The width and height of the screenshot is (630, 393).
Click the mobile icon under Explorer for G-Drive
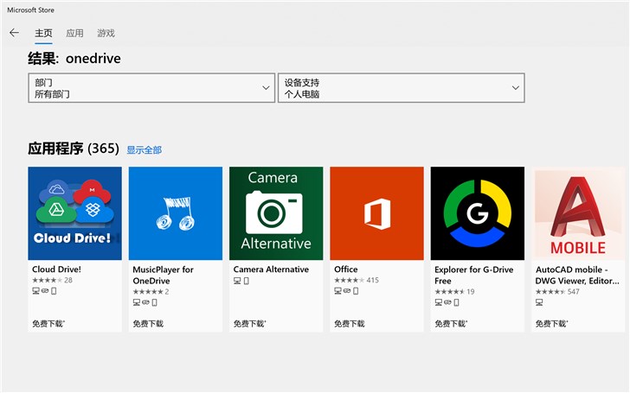(x=457, y=303)
